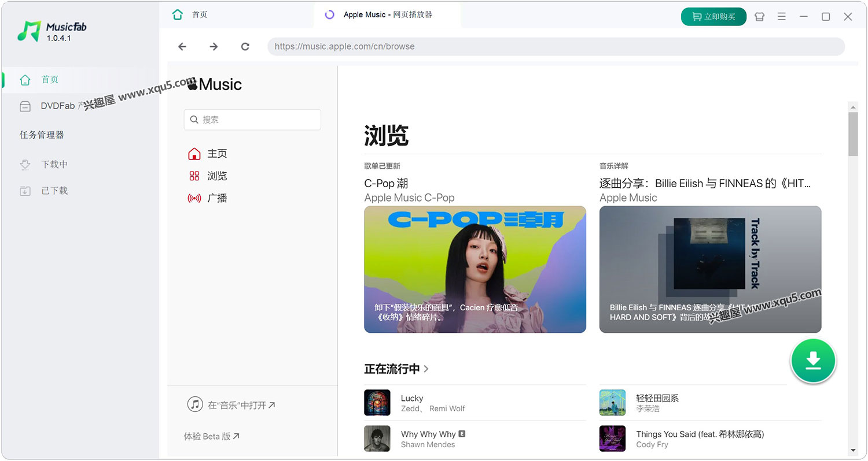Image resolution: width=868 pixels, height=461 pixels.
Task: Click the Apple Music C-Pop subtitle
Action: (x=409, y=198)
